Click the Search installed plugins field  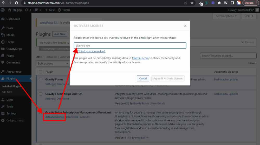tap(228, 56)
